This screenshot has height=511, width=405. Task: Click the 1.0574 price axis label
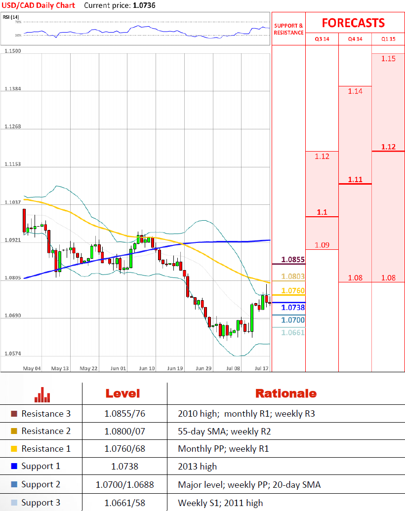(x=13, y=354)
